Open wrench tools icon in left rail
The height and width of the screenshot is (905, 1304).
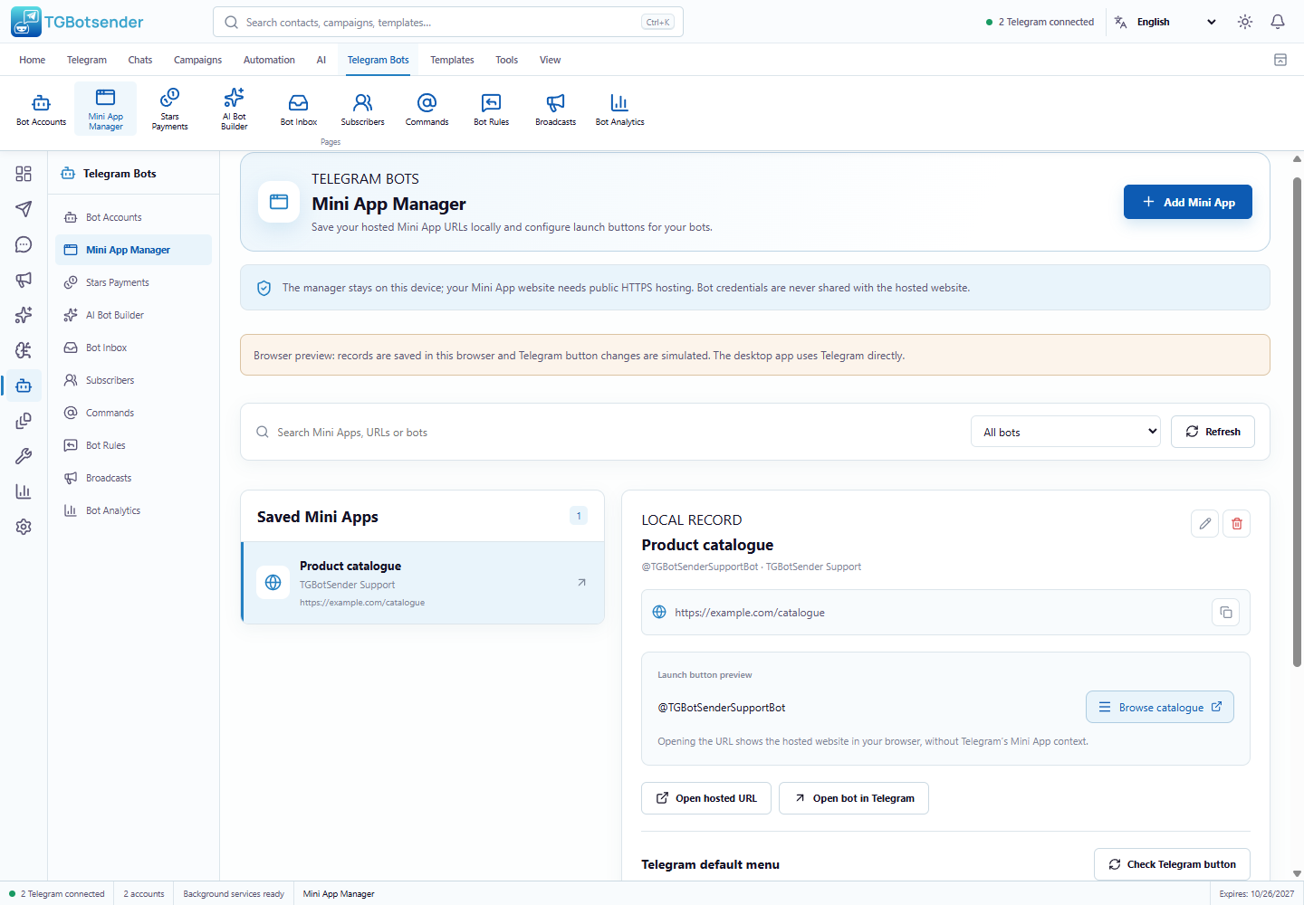pyautogui.click(x=24, y=456)
